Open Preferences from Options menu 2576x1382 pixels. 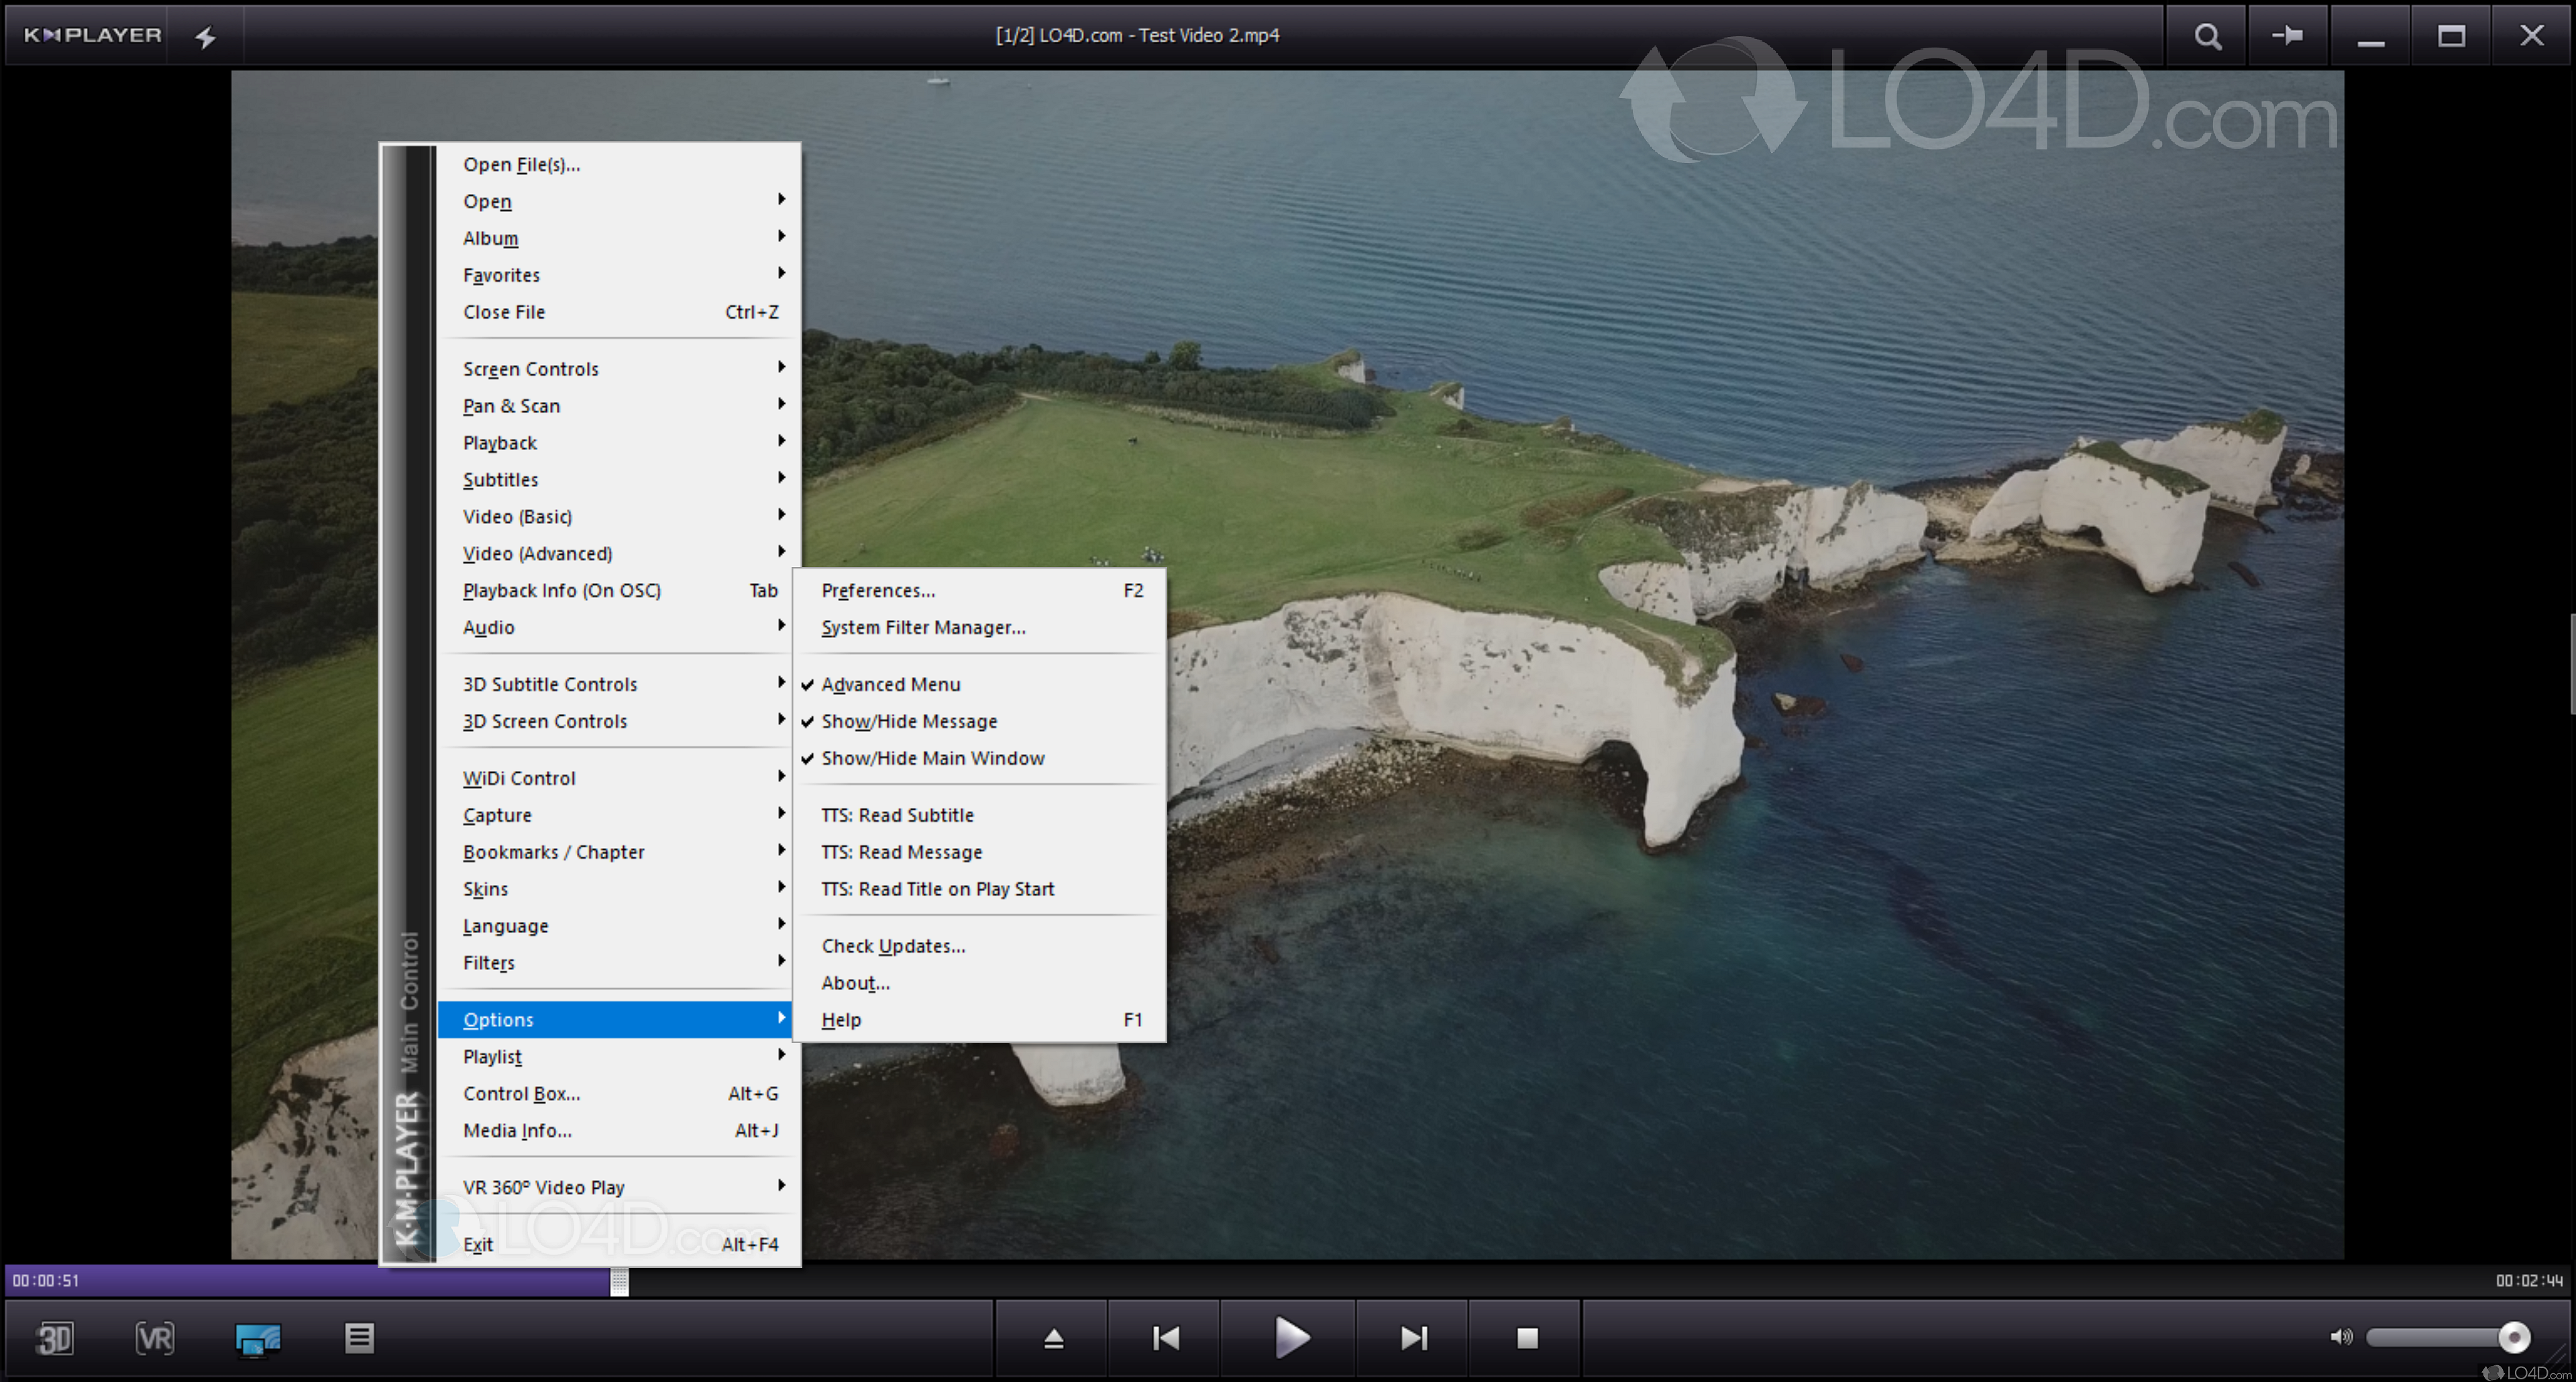click(878, 590)
